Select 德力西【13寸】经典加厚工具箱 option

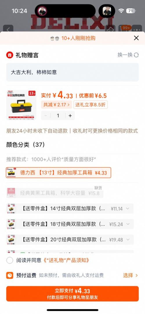pyautogui.click(x=59, y=173)
